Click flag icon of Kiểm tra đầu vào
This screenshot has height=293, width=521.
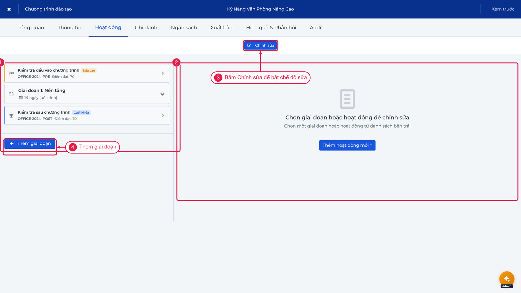pyautogui.click(x=12, y=73)
